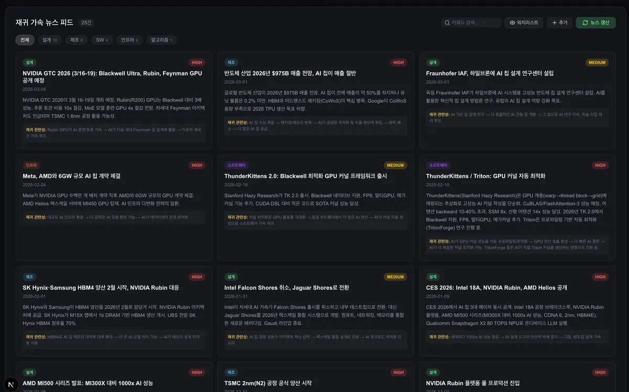629x392 pixels.
Task: Click 2026-01-09 date on CES 2026 card
Action: 438,296
